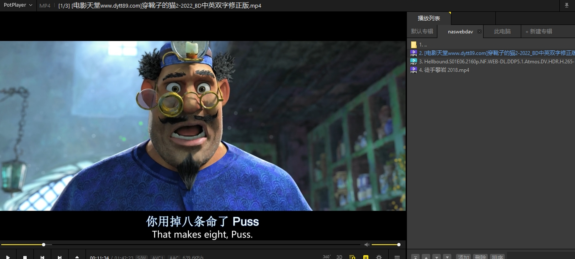575x259 pixels.
Task: Move selected playlist item up
Action: click(x=426, y=257)
